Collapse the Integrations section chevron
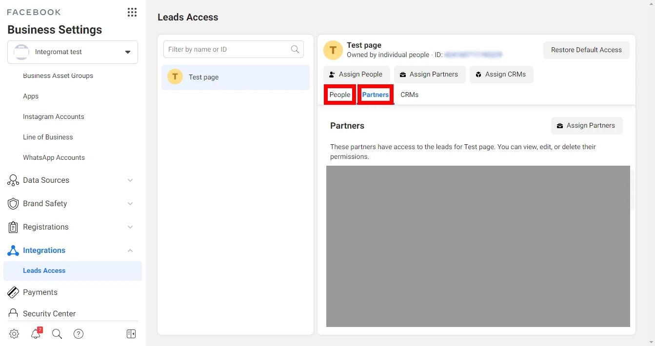The height and width of the screenshot is (346, 655). click(130, 250)
